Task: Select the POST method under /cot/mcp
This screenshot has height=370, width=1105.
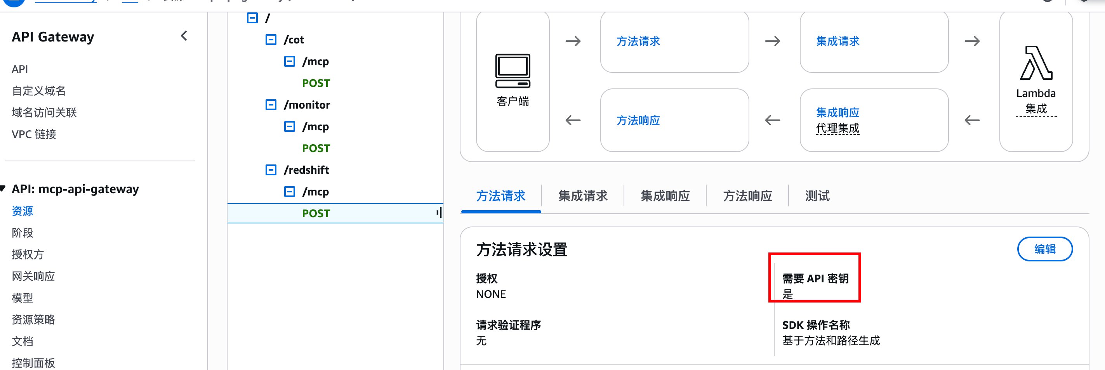Action: point(316,83)
